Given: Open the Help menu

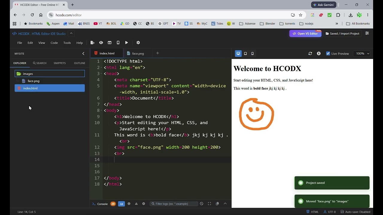Looking at the screenshot, I should point(80,43).
